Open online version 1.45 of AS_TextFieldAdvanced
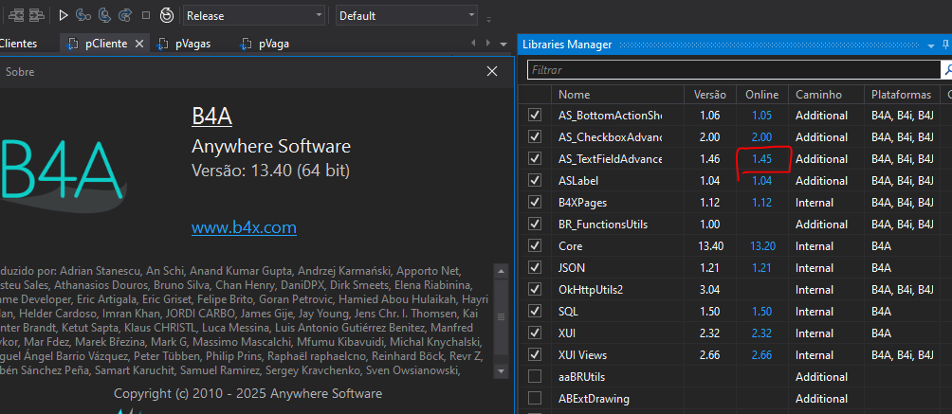 [762, 159]
